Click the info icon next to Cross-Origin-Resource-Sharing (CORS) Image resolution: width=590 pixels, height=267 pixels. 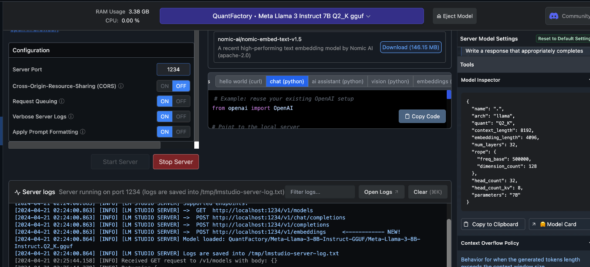coord(121,86)
